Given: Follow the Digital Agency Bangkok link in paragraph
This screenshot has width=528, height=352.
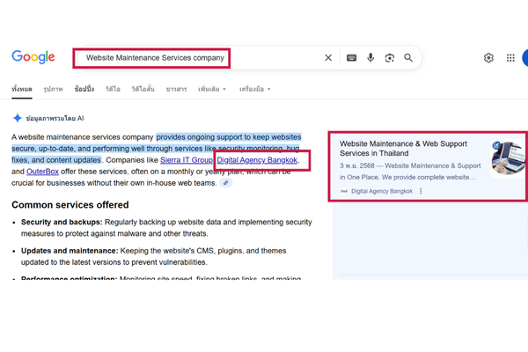Looking at the screenshot, I should (x=257, y=161).
